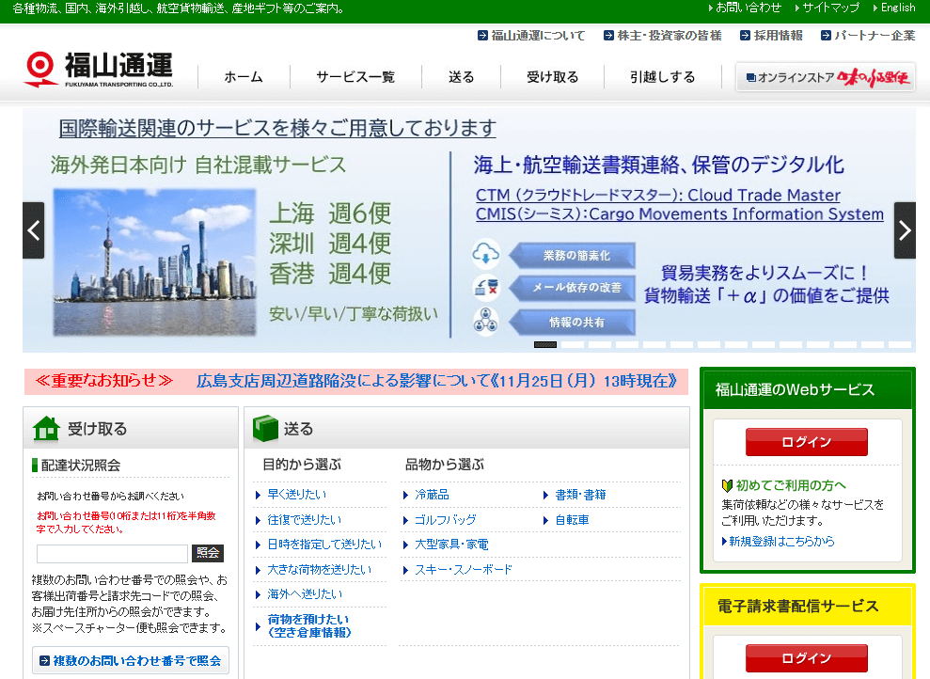Open the 広島支店周辺道路陥没 important notice

(436, 381)
